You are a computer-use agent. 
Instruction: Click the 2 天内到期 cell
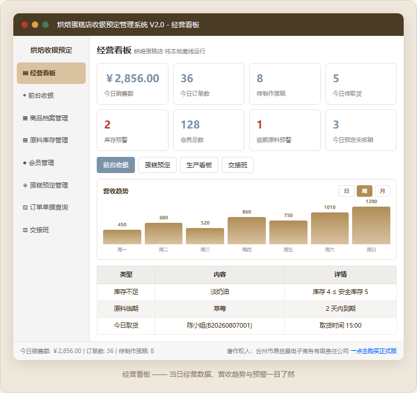pyautogui.click(x=341, y=308)
